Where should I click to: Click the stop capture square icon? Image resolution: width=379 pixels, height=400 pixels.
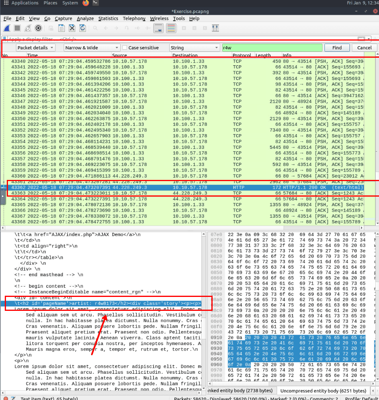17,28
